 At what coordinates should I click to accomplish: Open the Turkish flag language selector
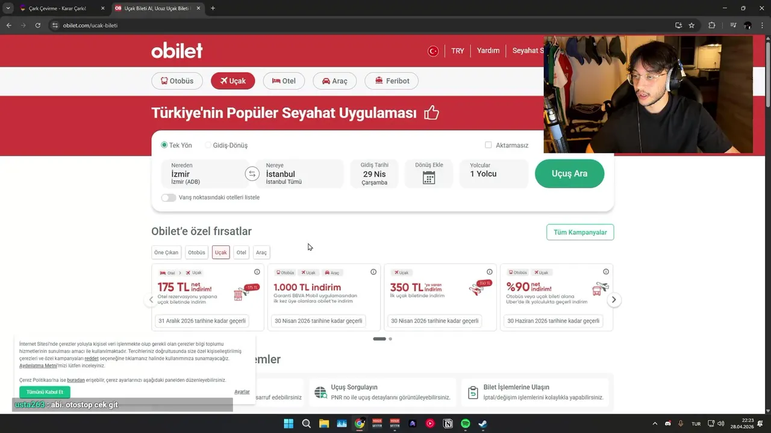pyautogui.click(x=433, y=51)
